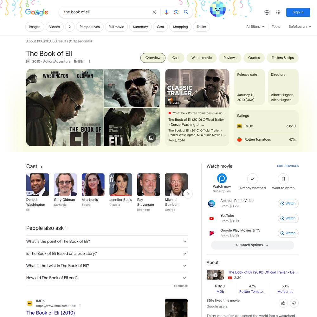This screenshot has width=317, height=317.
Task: Click the IMDb result favicon
Action: coord(30,303)
